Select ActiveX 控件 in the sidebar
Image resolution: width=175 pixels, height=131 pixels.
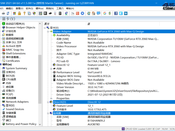[x=14, y=46]
